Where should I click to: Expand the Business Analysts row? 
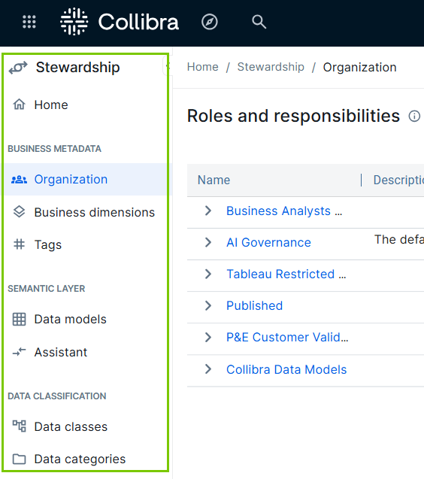208,211
